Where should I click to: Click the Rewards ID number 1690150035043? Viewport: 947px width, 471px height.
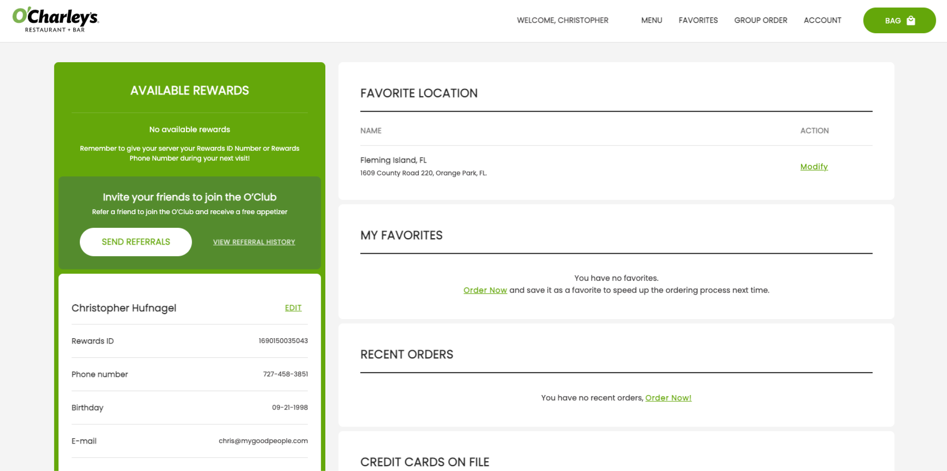[x=283, y=340]
